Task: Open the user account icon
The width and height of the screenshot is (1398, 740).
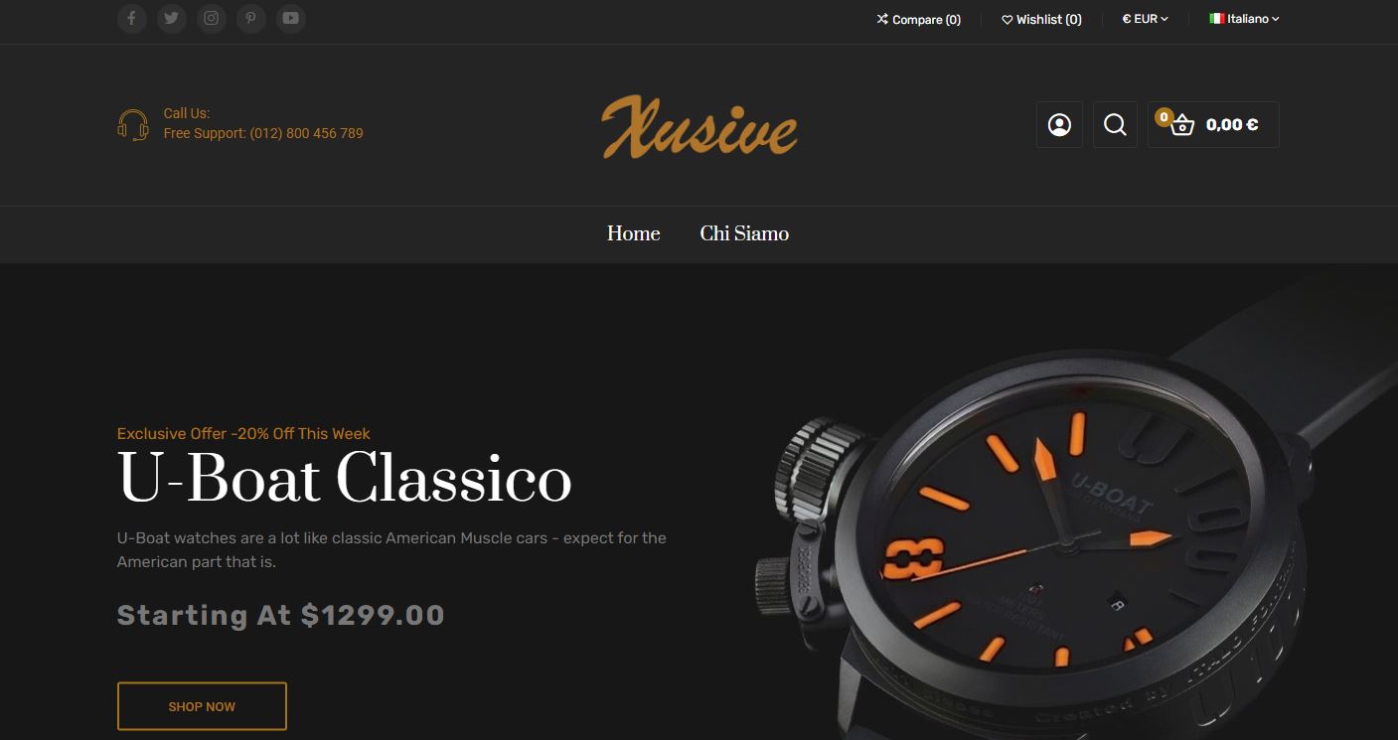Action: pos(1059,125)
